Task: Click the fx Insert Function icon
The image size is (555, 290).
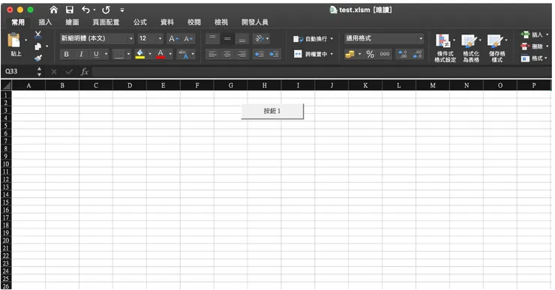Action: (x=84, y=72)
